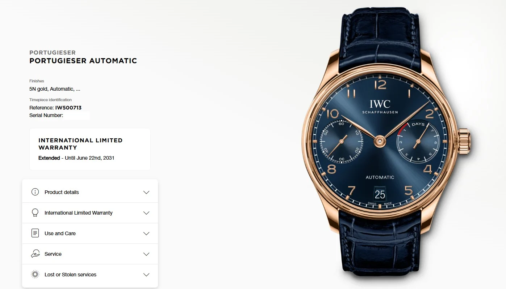Expand the Product details chevron

[x=146, y=192]
